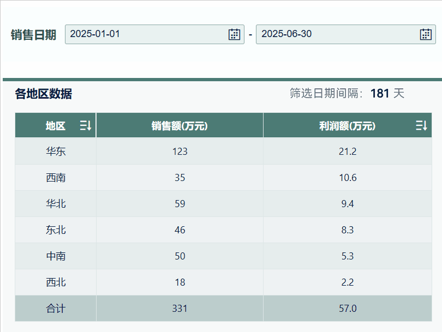Click the 华东 sales value 123
Image resolution: width=442 pixels, height=332 pixels.
(180, 152)
